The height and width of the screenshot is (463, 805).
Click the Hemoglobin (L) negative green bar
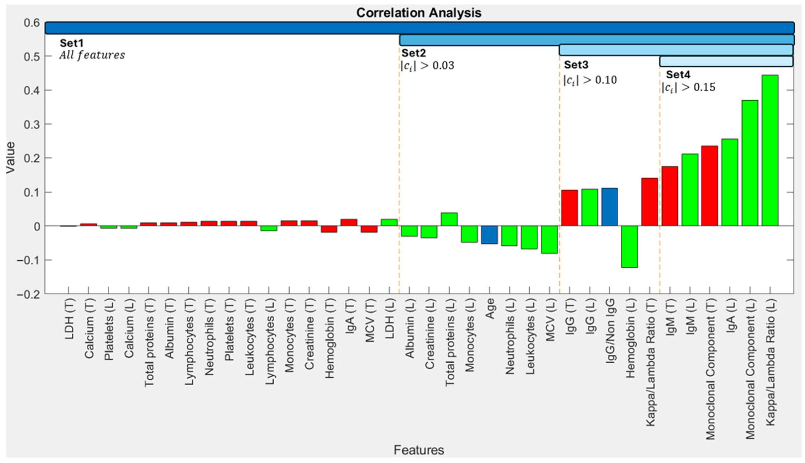pos(629,247)
